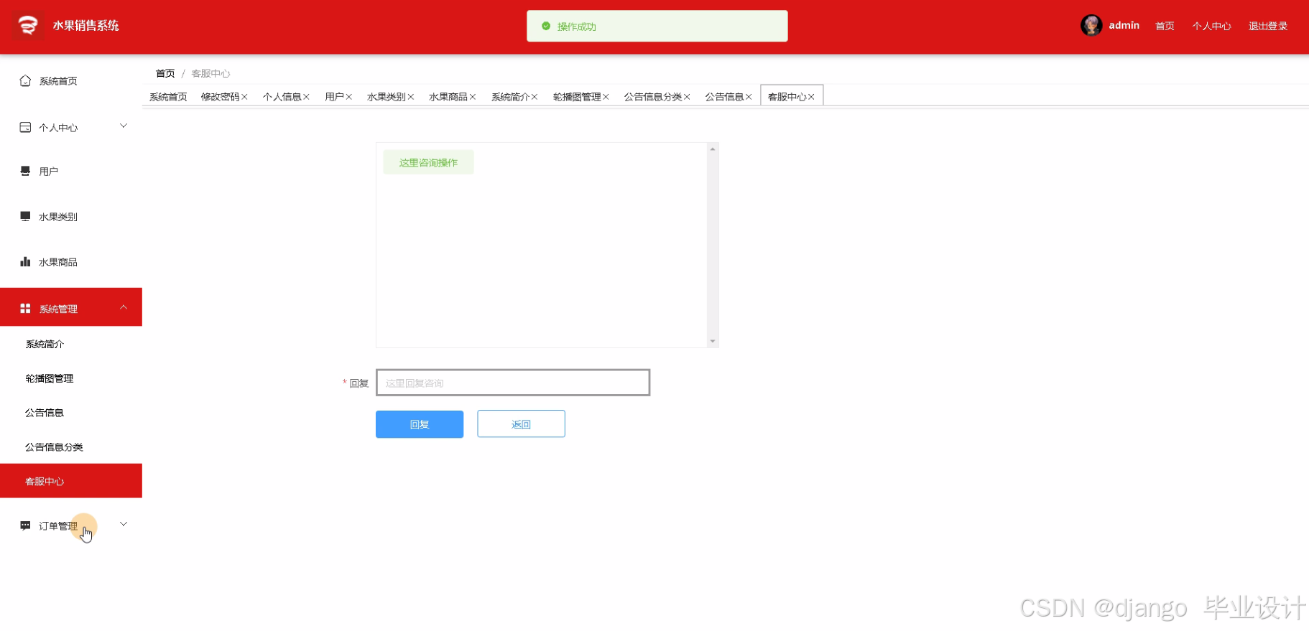The image size is (1309, 631).
Task: Click the 首页 breadcrumb link
Action: 165,73
